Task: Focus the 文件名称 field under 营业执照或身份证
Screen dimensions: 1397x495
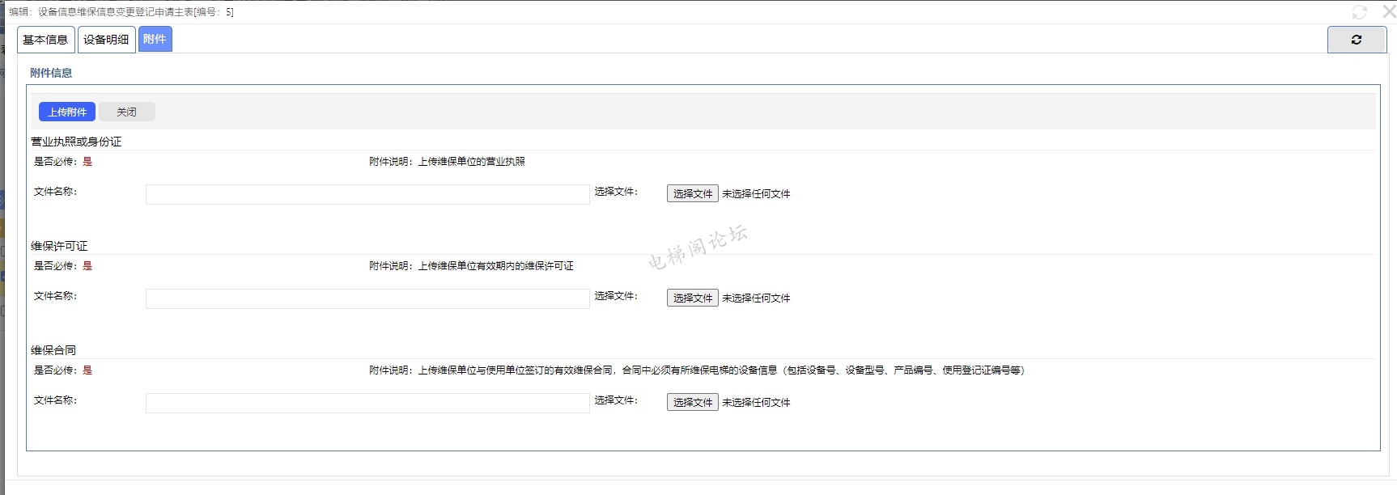Action: (367, 194)
